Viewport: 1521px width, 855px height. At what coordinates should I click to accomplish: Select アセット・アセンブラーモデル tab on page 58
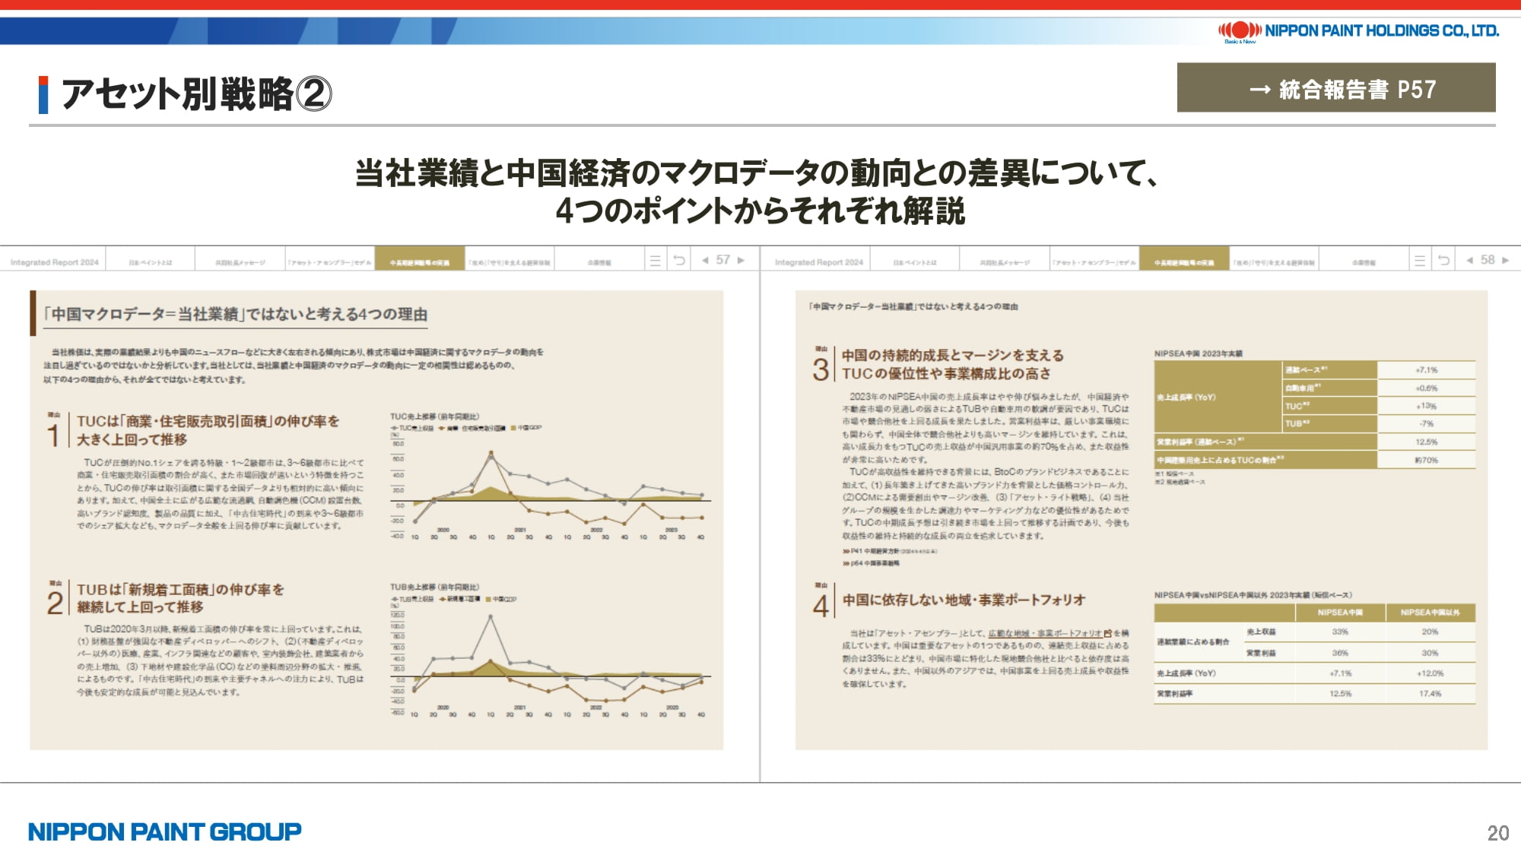[x=1094, y=262]
